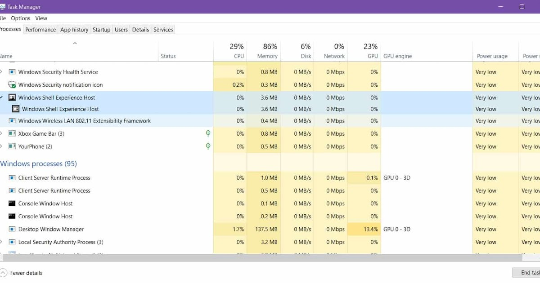Image resolution: width=540 pixels, height=283 pixels.
Task: Sort processes by the Disk column header
Action: pyautogui.click(x=297, y=51)
